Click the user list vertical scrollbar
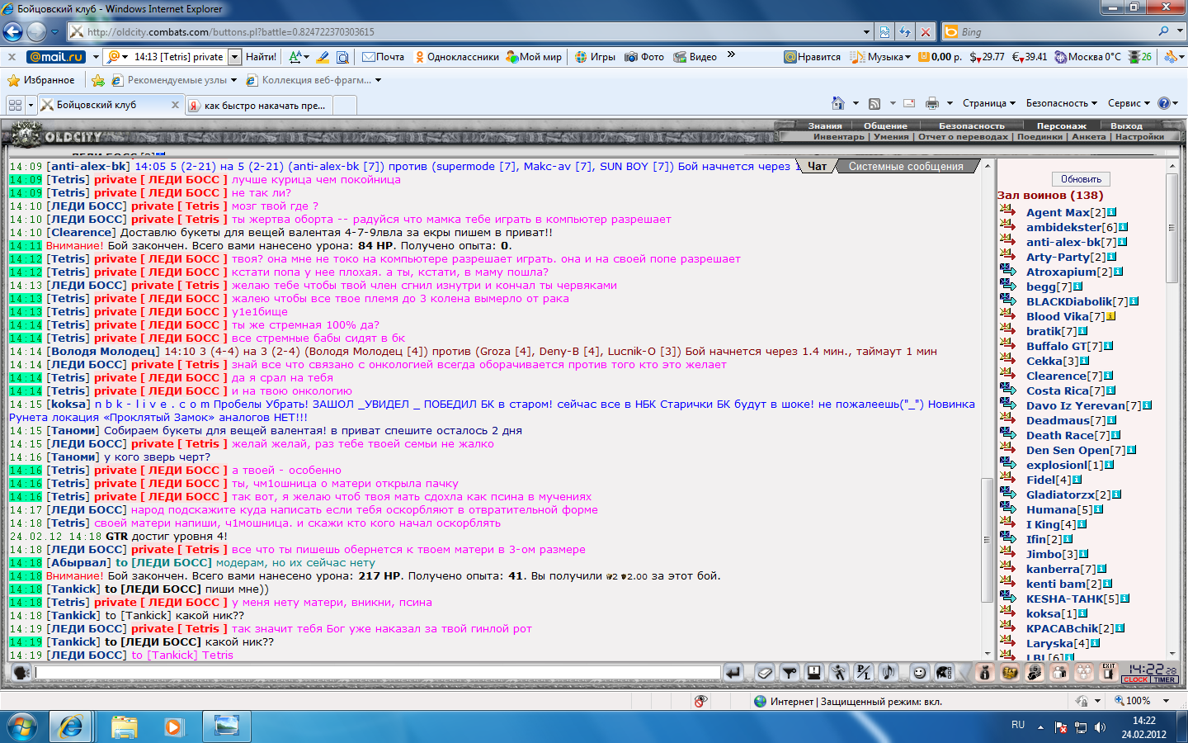This screenshot has height=743, width=1188. click(x=1171, y=409)
